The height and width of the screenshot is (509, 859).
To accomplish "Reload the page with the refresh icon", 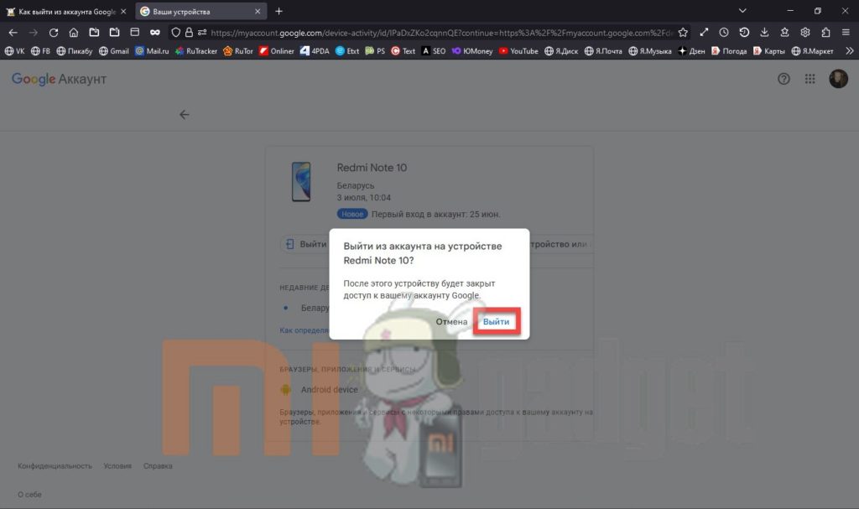I will 54,33.
